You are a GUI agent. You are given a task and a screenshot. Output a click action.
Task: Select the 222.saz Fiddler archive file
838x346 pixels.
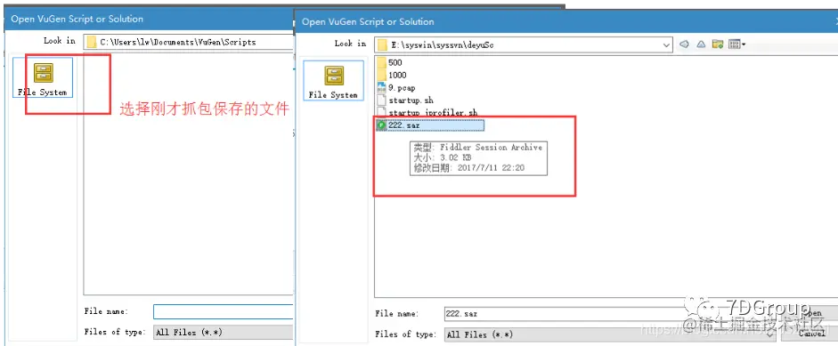point(430,125)
